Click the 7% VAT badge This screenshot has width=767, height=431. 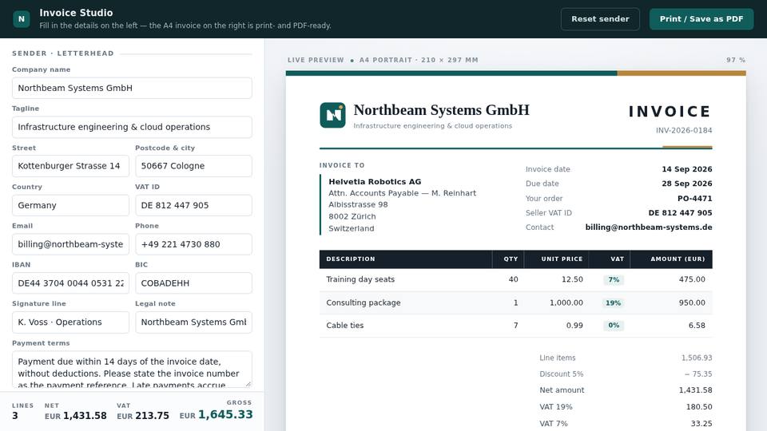click(x=614, y=280)
